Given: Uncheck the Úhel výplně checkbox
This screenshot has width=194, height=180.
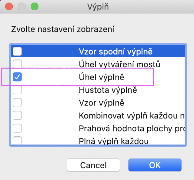Looking at the screenshot, I should click(17, 77).
